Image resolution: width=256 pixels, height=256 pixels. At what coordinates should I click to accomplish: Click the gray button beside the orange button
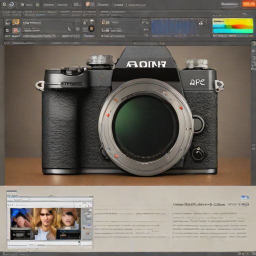[229, 4]
